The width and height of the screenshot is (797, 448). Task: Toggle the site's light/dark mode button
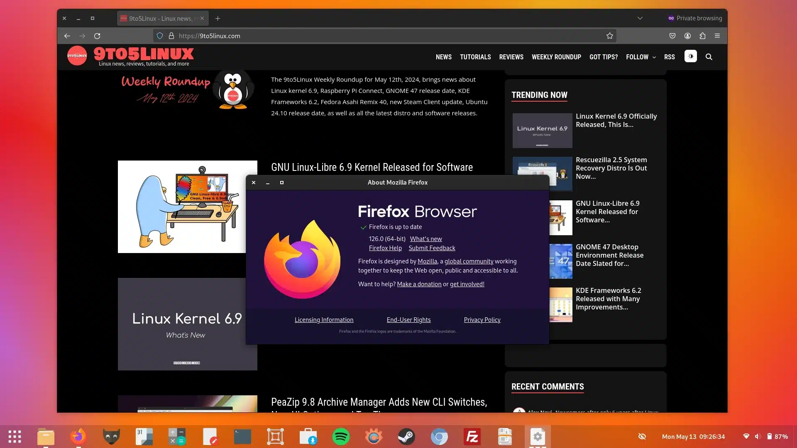click(x=691, y=56)
